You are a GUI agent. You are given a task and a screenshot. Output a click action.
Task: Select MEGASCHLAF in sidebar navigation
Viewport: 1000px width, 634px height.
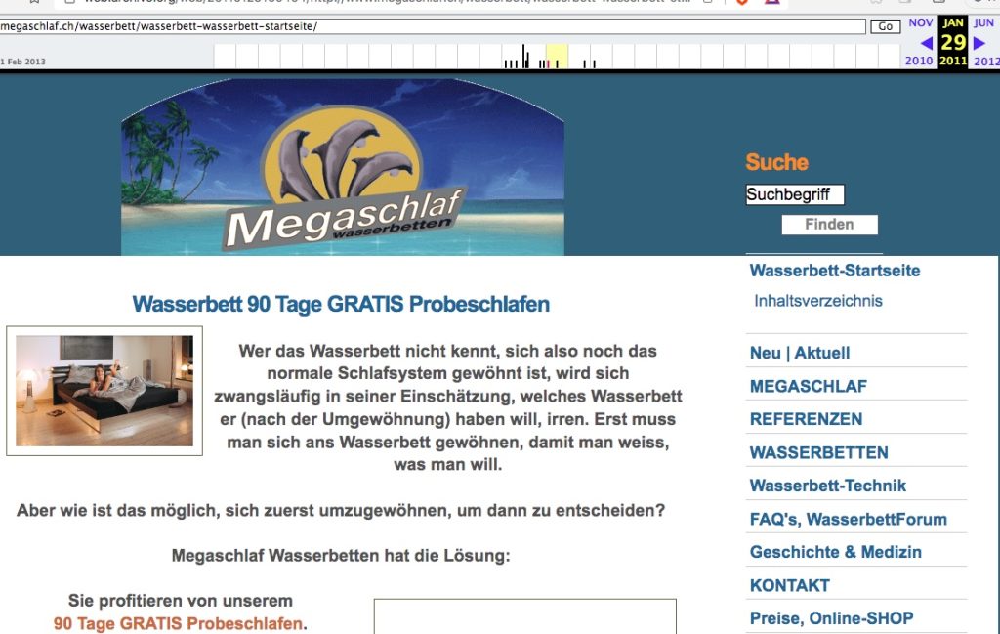808,386
